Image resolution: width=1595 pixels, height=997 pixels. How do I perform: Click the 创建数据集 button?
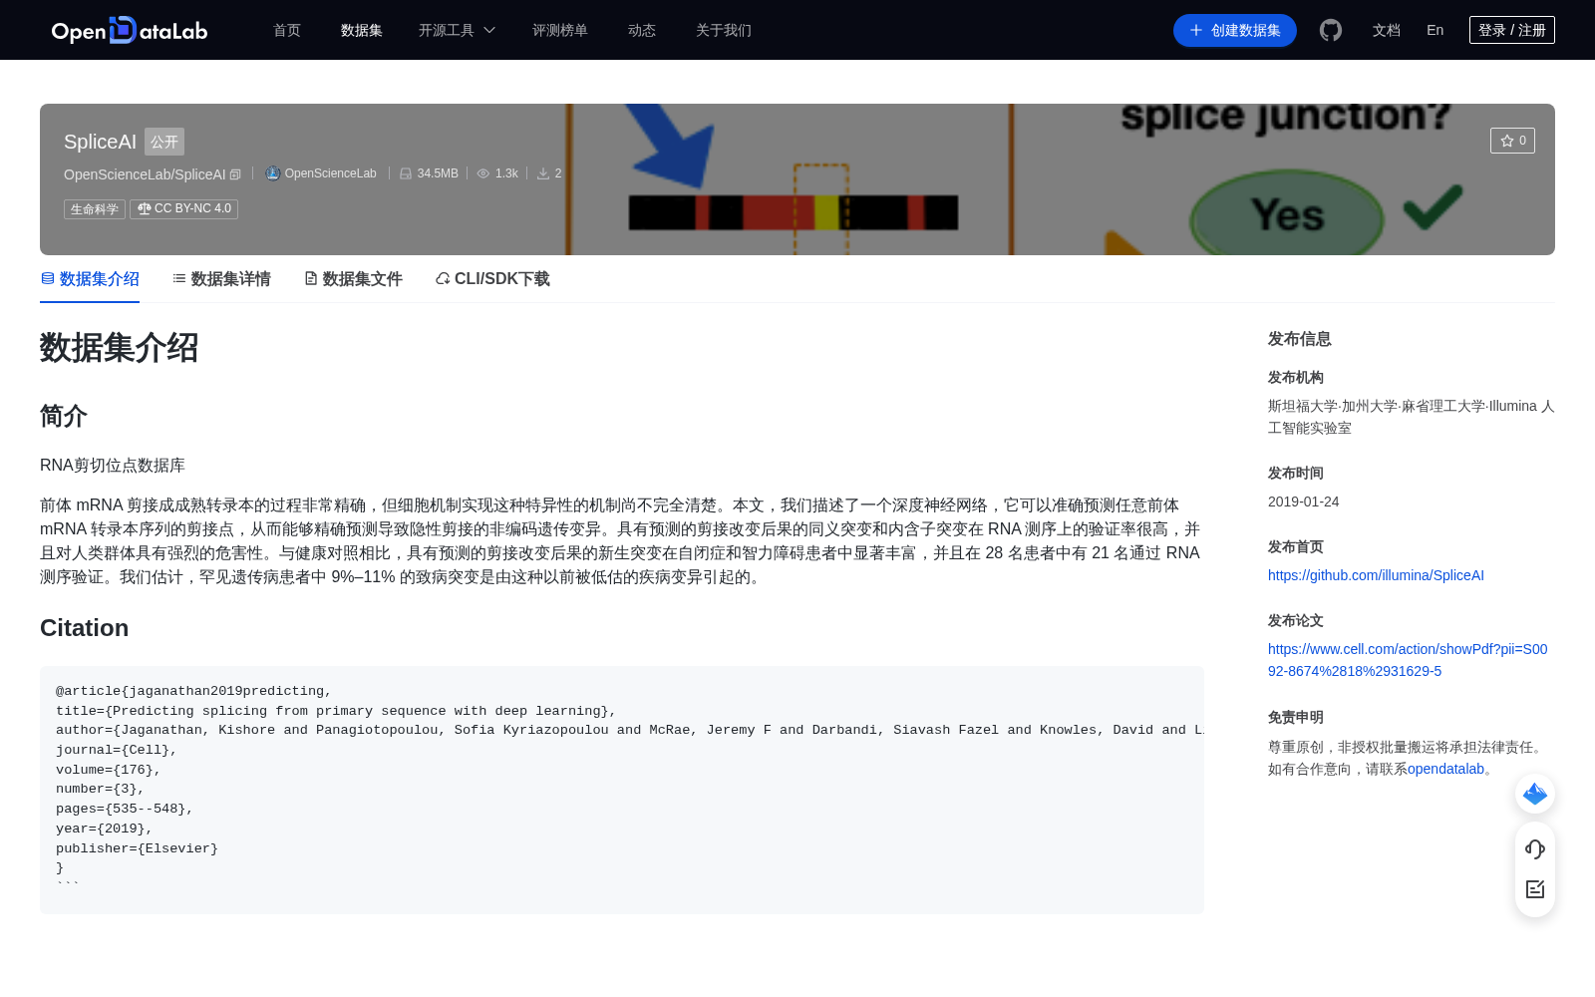(x=1235, y=30)
